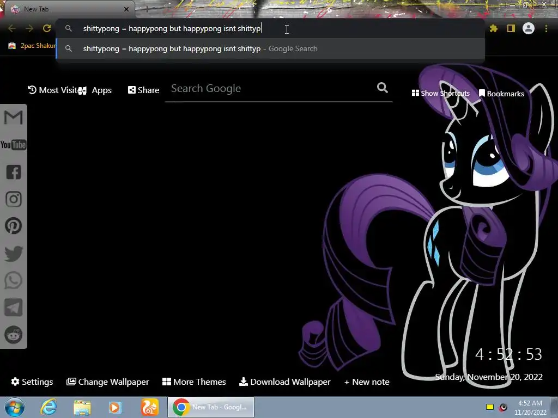
Task: Open Facebook sidebar shortcut
Action: pos(14,172)
